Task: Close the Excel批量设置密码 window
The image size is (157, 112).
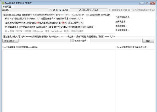Action: [x=153, y=3]
